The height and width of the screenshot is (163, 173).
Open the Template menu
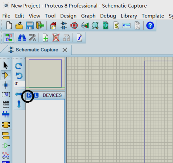[x=153, y=16]
